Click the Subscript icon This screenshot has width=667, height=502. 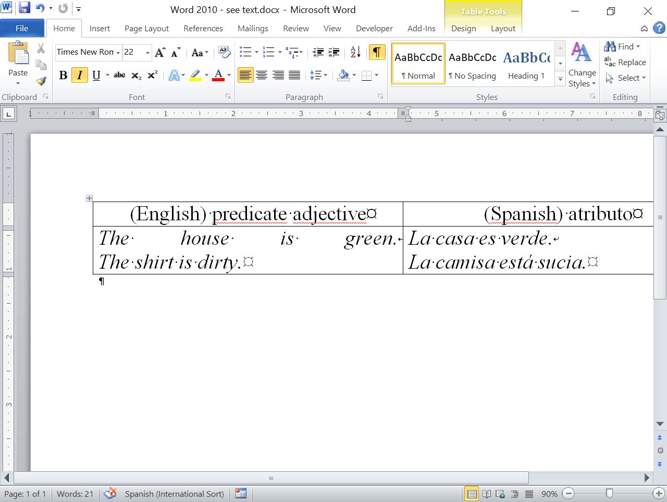coord(136,76)
